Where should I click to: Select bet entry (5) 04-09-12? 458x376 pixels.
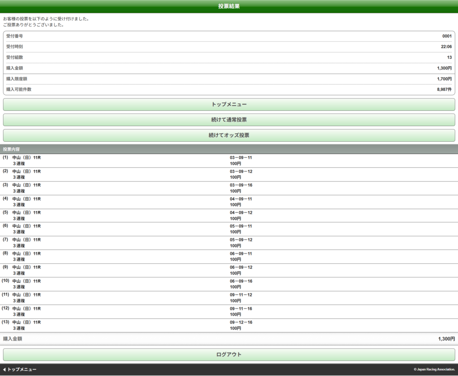[x=229, y=215]
